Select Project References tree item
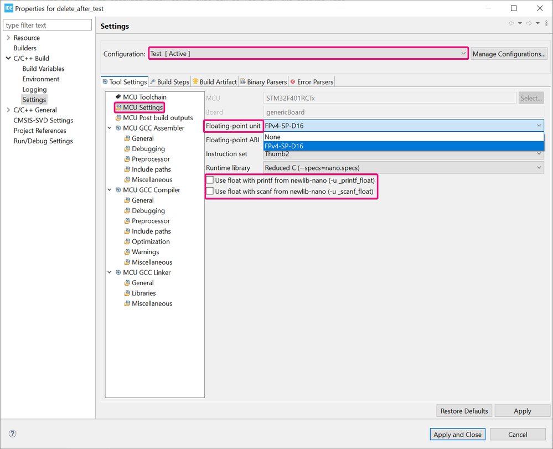 pos(40,131)
